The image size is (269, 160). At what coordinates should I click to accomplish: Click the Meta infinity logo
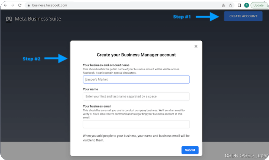click(9, 19)
